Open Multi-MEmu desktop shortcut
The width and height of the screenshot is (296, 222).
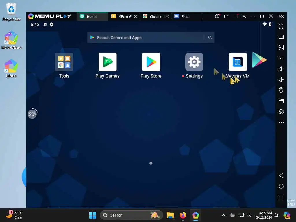11,40
